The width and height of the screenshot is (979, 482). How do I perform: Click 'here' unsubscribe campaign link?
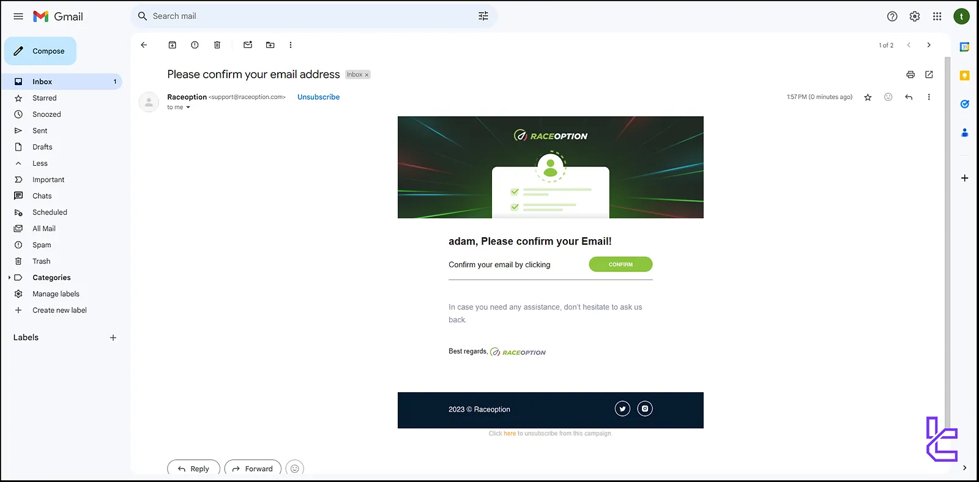point(510,434)
